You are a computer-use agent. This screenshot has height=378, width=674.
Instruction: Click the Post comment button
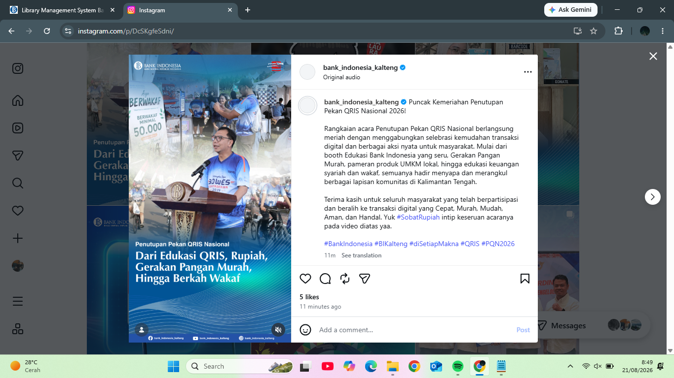click(523, 330)
